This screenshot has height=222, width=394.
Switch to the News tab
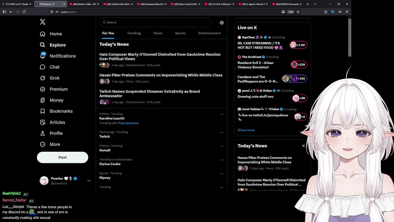point(158,33)
